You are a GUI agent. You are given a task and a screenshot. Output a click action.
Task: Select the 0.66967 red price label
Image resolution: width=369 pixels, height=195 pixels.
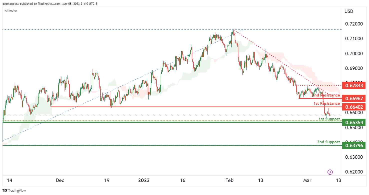point(354,98)
